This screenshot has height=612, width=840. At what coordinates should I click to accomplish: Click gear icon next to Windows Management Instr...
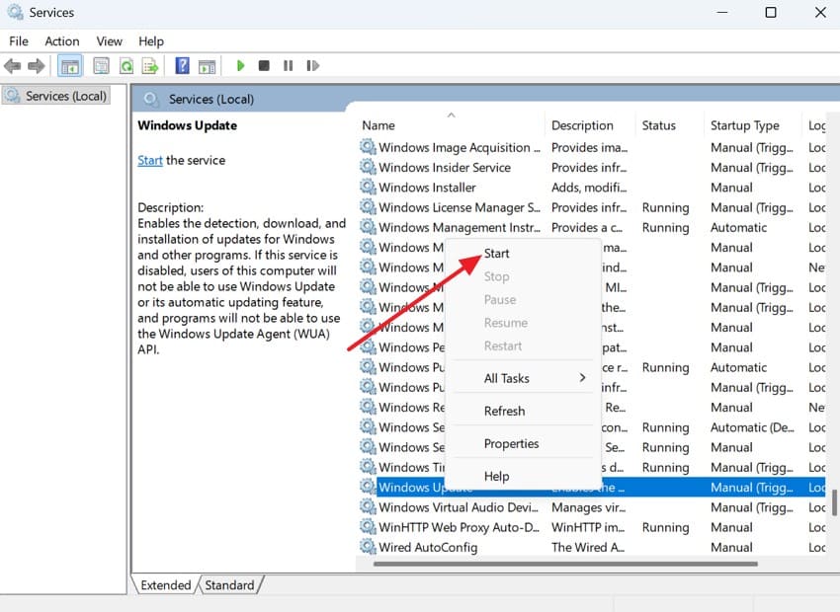pyautogui.click(x=368, y=227)
